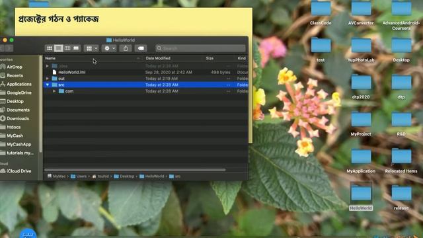Click MyMac in the path bar
The width and height of the screenshot is (423, 238).
click(x=56, y=177)
